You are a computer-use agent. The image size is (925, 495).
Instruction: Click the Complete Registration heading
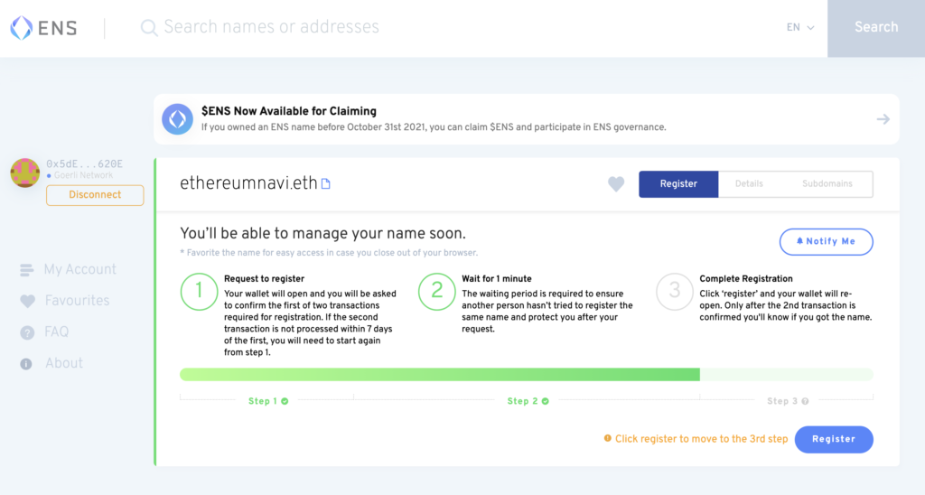pyautogui.click(x=746, y=278)
